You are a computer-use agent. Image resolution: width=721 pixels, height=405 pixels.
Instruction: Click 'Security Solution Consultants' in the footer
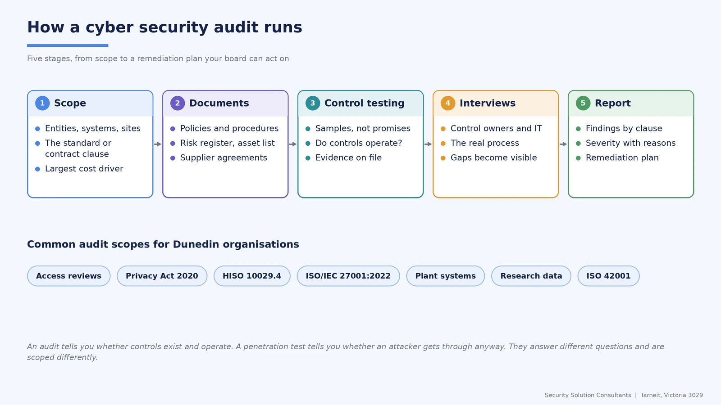[x=588, y=395]
